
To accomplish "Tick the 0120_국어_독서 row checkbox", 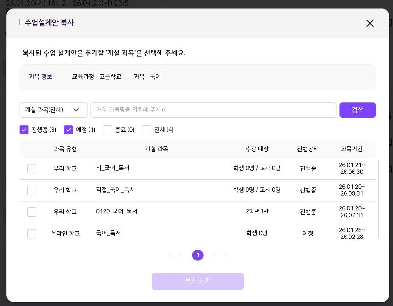I will click(x=32, y=212).
